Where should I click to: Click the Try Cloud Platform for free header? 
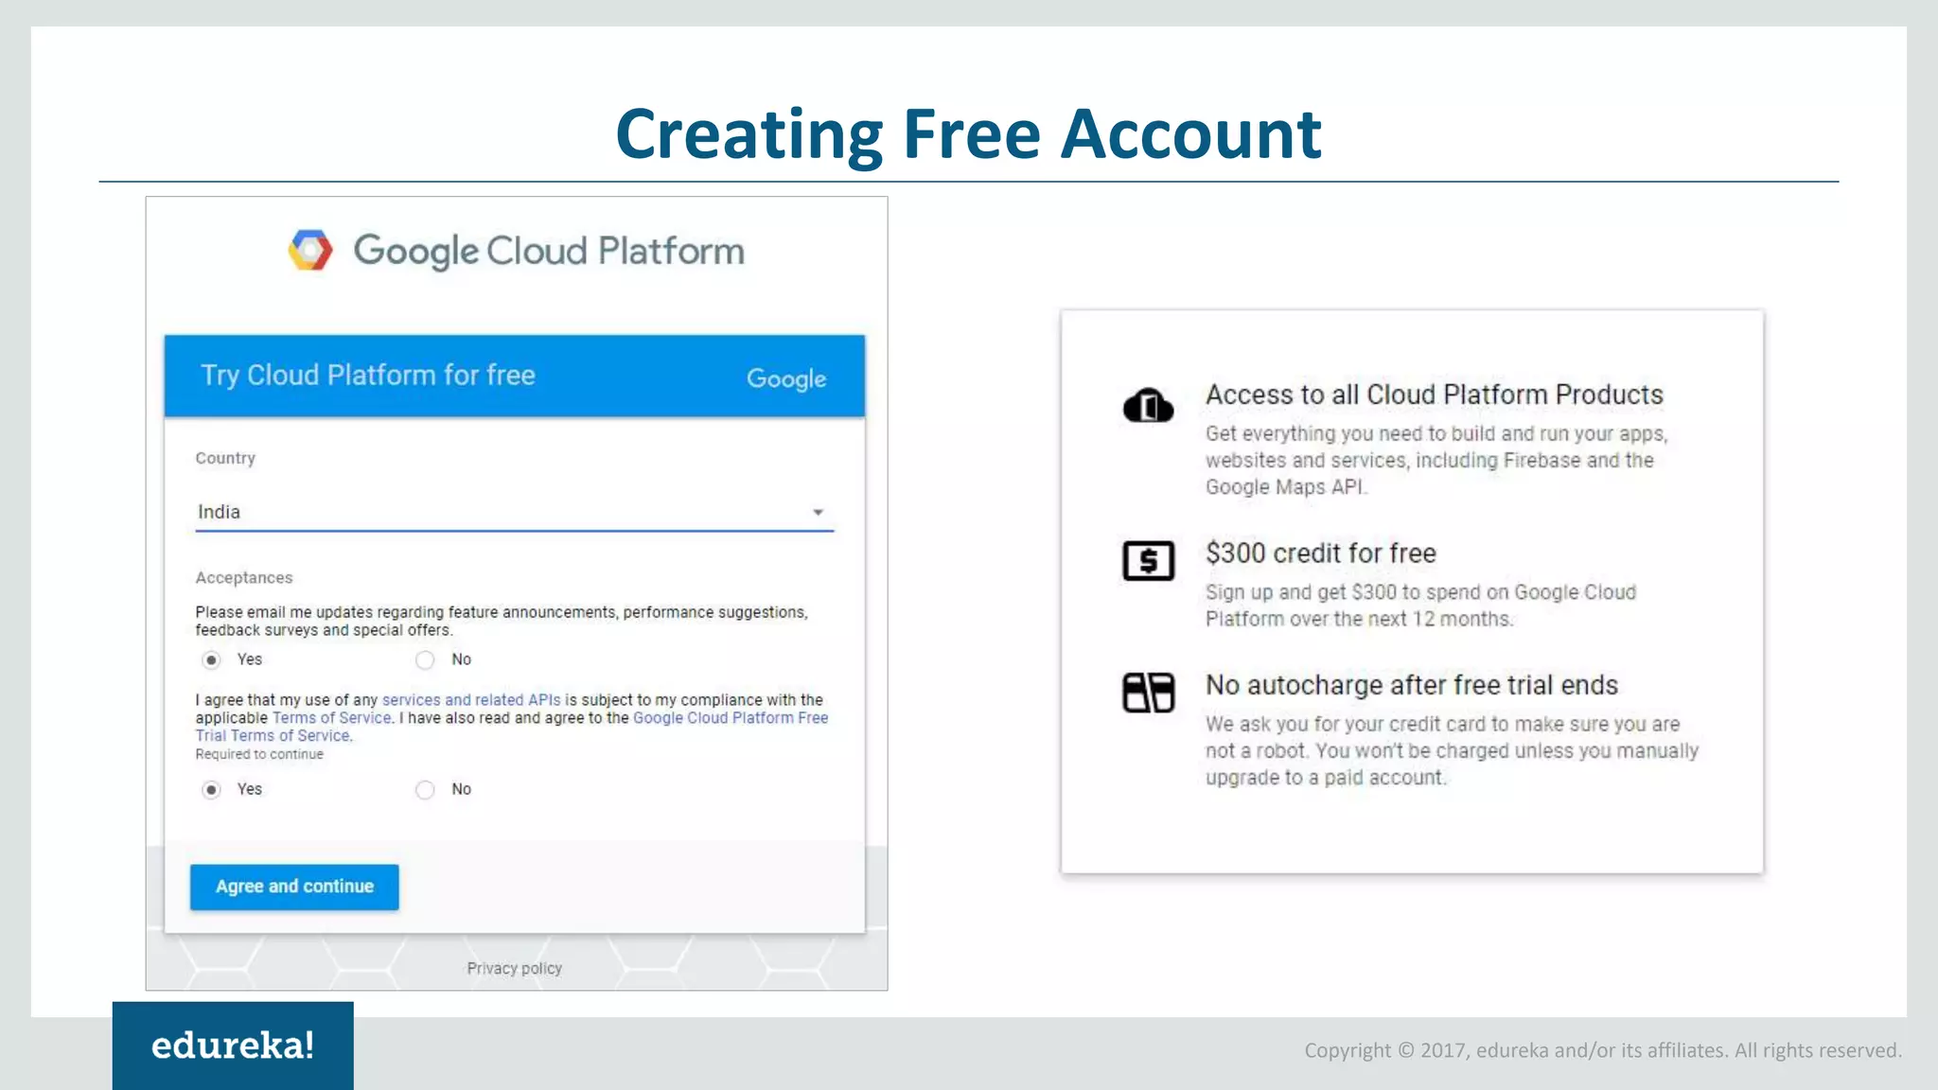[x=368, y=376]
